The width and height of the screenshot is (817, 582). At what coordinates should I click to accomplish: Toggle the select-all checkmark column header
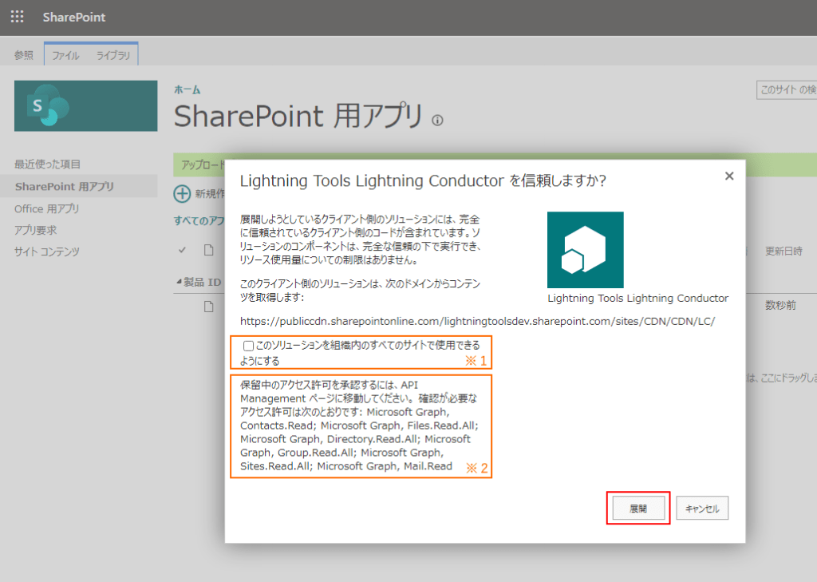point(183,251)
